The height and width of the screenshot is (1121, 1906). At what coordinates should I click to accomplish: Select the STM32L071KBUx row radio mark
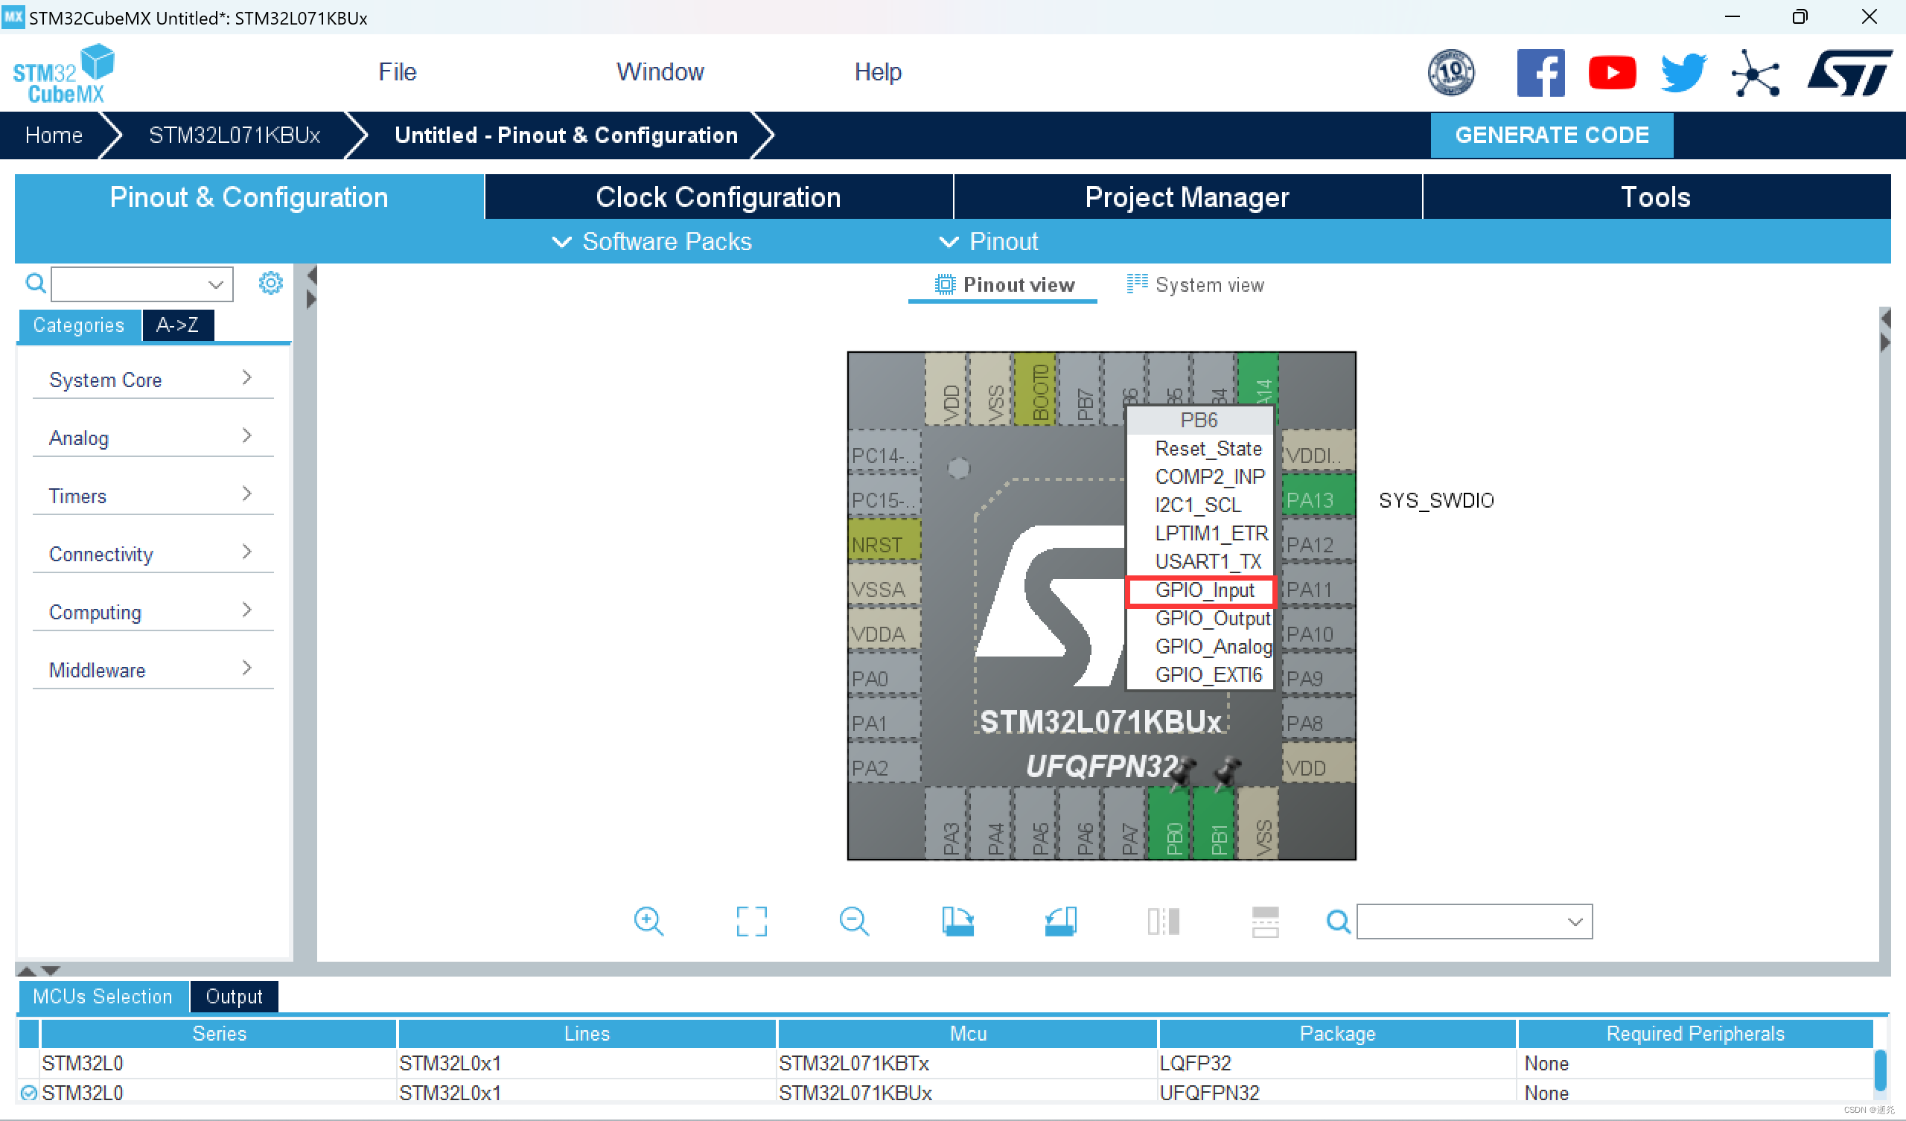point(29,1093)
